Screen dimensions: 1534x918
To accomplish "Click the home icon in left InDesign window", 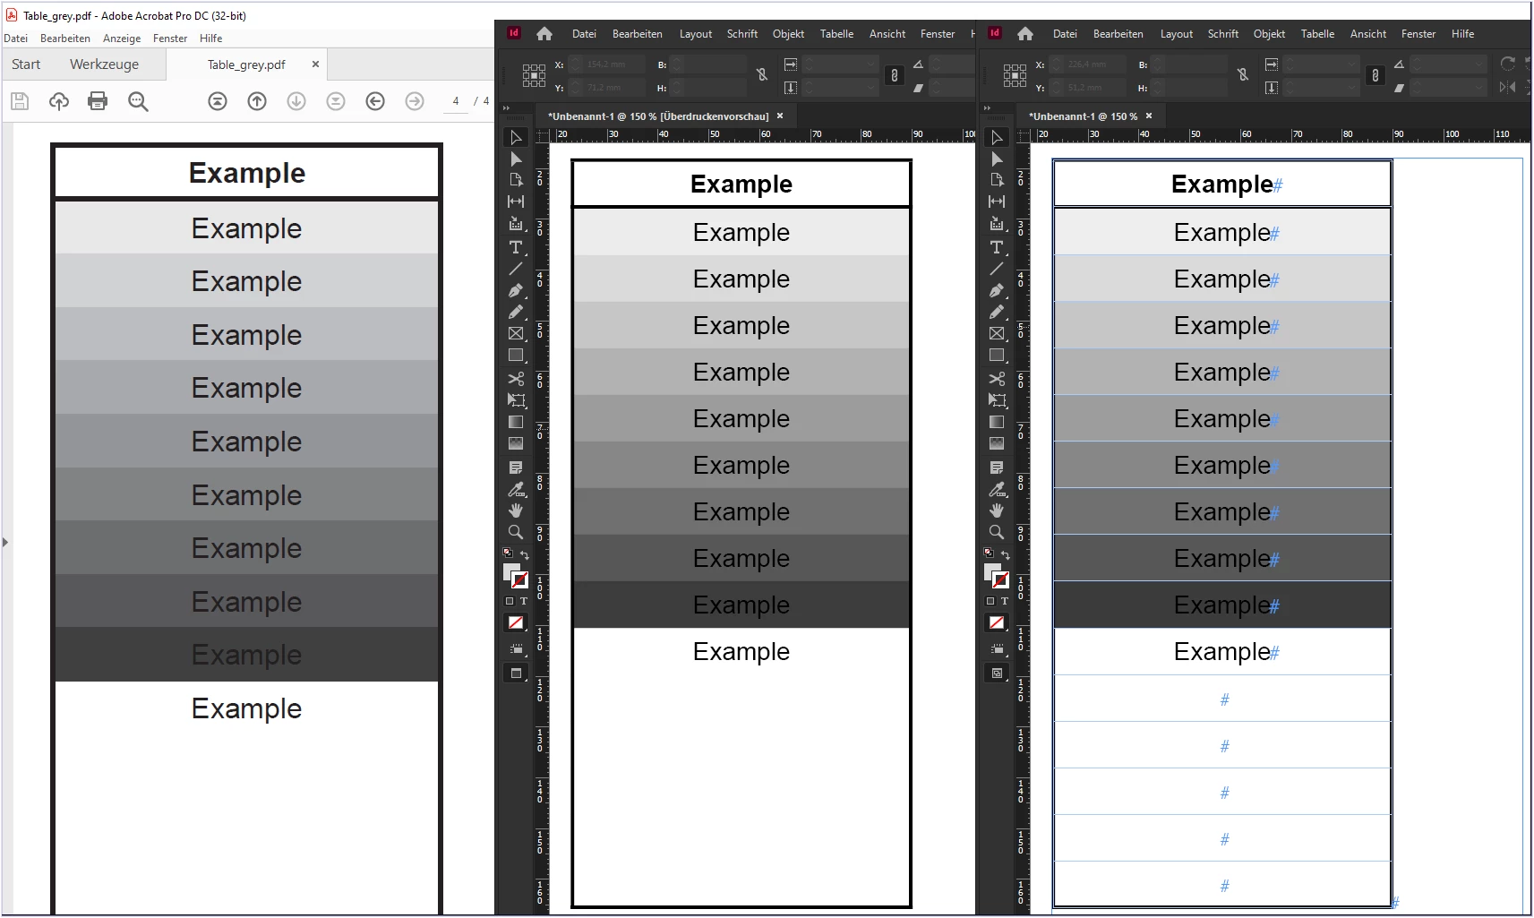I will [x=544, y=34].
